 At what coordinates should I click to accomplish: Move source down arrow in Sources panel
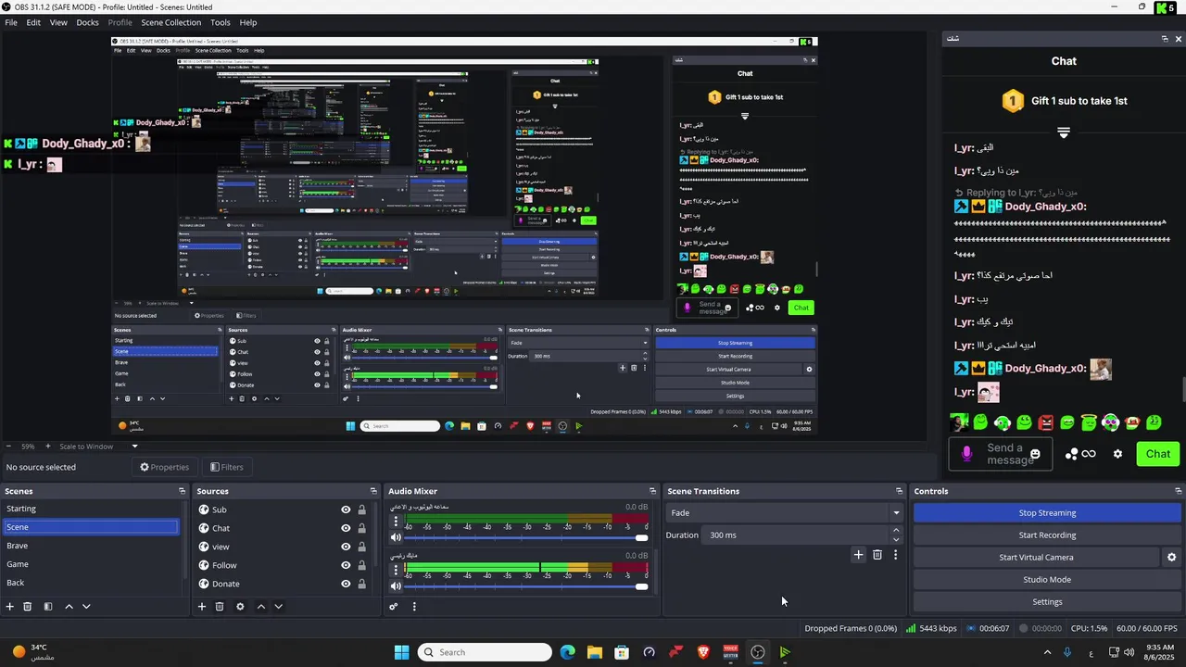[278, 607]
